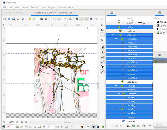This screenshot has width=167, height=130.
Task: Toggle snap to grid
Action: click(102, 30)
